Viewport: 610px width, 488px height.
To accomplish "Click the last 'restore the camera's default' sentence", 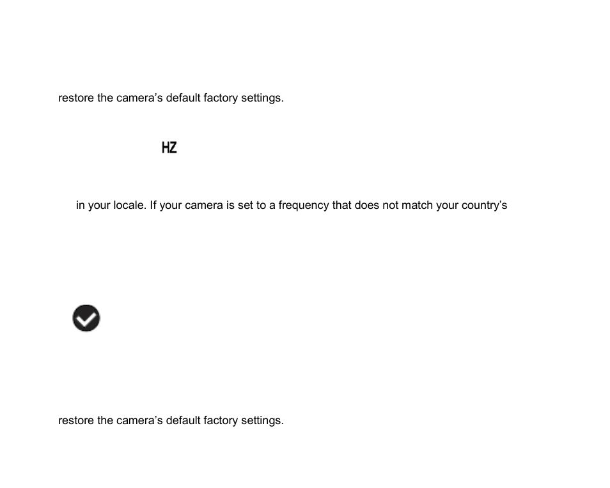I will point(171,420).
